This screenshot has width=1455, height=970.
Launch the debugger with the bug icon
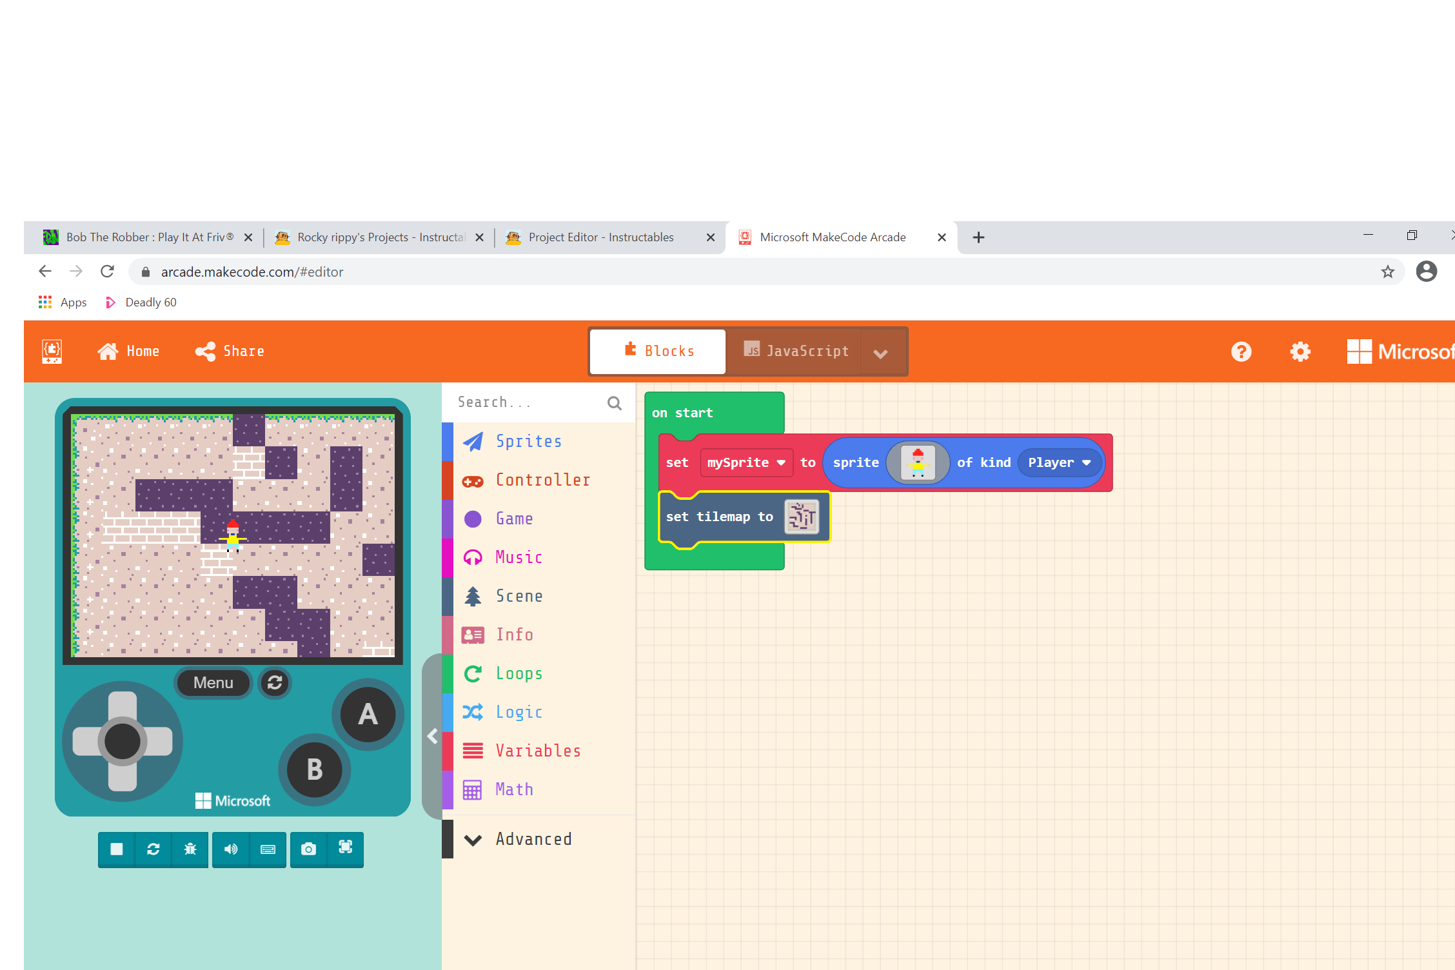(x=190, y=849)
